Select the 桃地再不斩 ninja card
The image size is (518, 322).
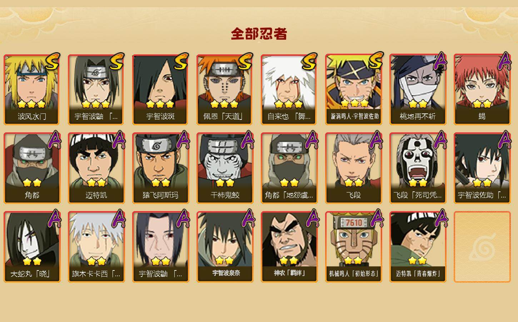click(418, 89)
